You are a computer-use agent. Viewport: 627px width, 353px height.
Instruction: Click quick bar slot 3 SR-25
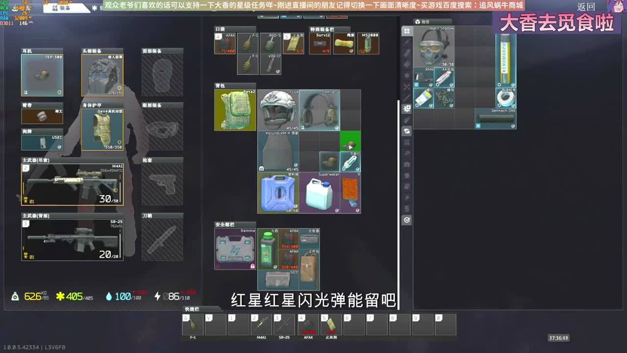coord(284,325)
